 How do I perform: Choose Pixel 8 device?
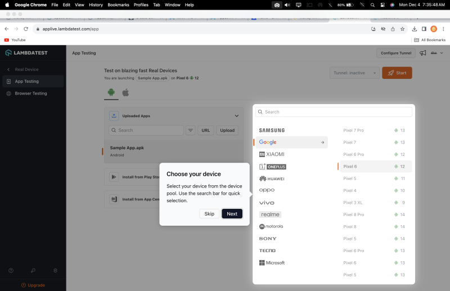[376, 227]
